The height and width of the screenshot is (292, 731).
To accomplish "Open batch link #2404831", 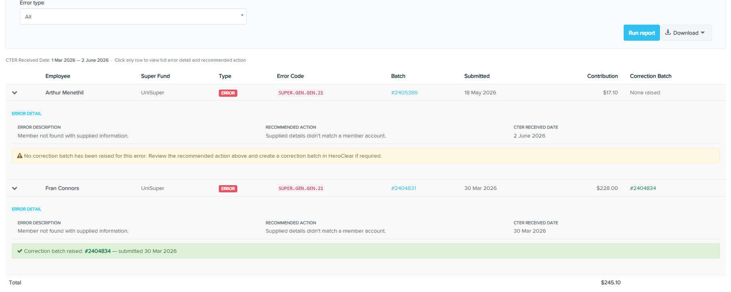I will 403,188.
